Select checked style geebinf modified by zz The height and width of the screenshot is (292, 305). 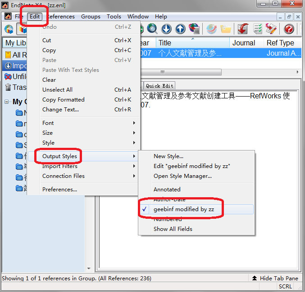(196, 209)
